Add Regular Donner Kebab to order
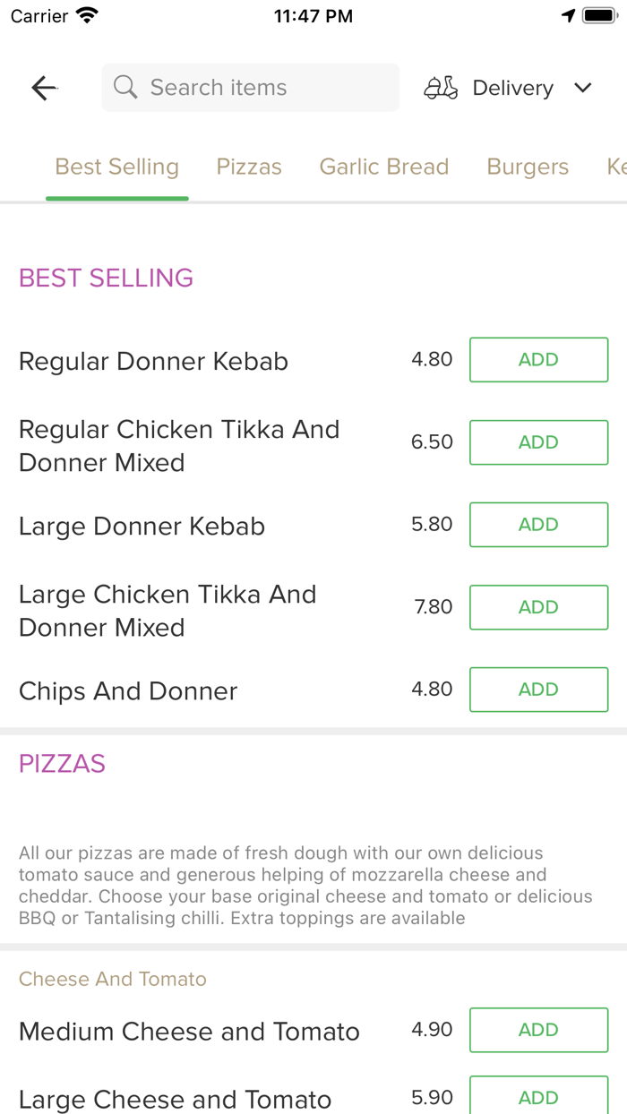This screenshot has width=627, height=1114. 538,359
